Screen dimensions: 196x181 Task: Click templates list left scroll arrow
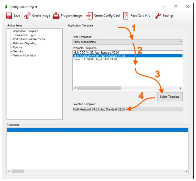coord(75,88)
